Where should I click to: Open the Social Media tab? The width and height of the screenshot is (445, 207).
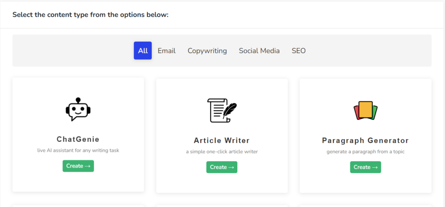(x=259, y=51)
